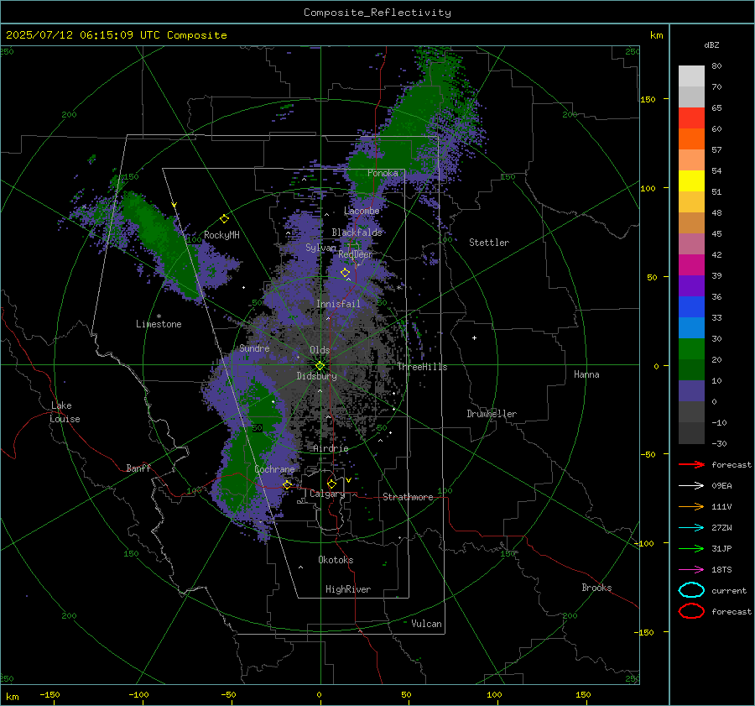Click the Lake Louise location label

(x=65, y=412)
